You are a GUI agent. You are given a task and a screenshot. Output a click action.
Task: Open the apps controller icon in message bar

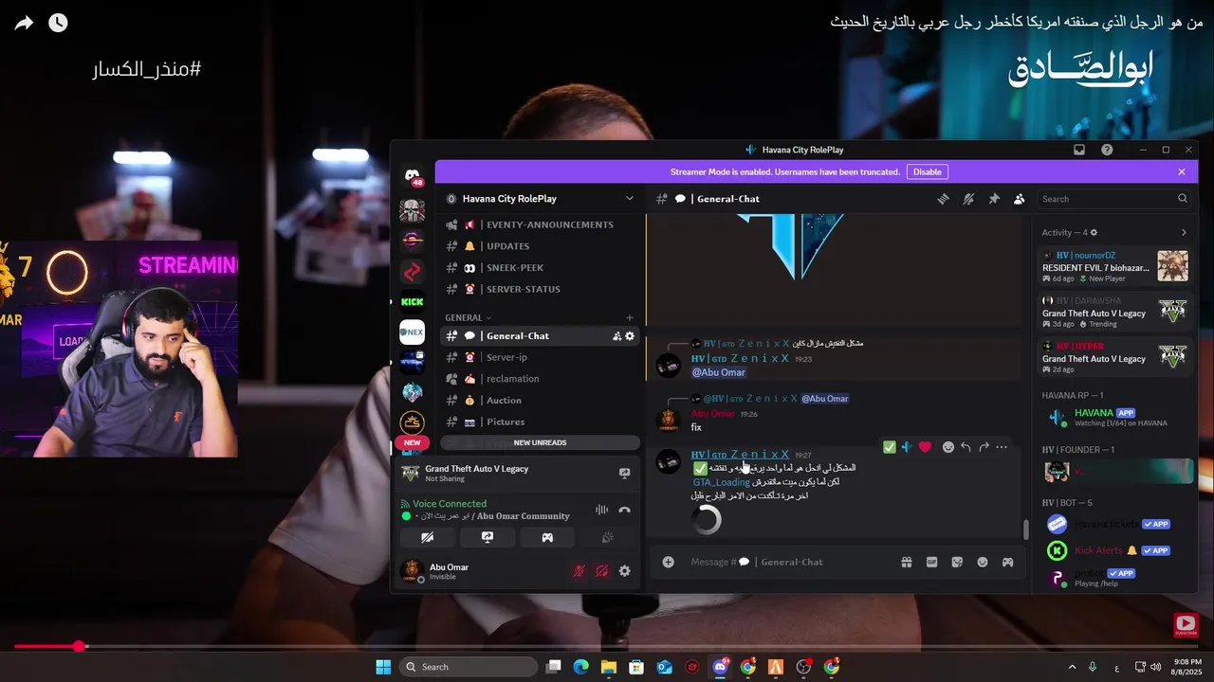coord(1007,562)
